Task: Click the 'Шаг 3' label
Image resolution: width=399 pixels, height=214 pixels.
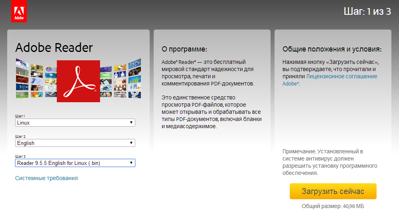Action: coord(20,157)
